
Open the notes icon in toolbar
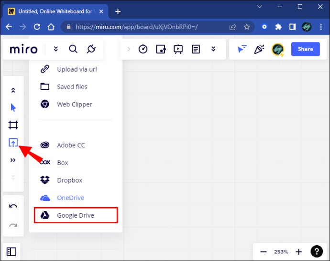click(x=196, y=49)
